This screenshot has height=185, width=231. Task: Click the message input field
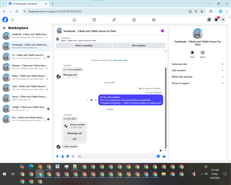click(x=117, y=156)
